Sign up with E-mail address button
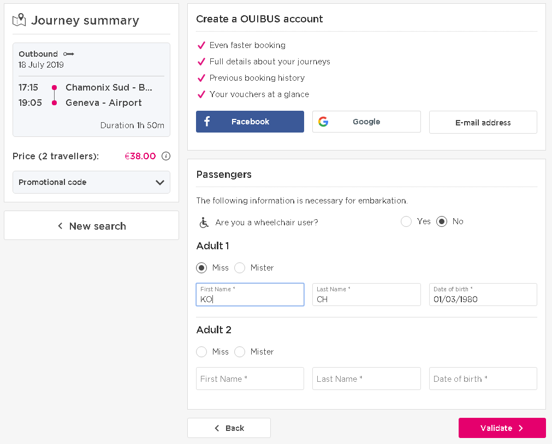Viewport: 552px width, 444px height. click(x=483, y=122)
